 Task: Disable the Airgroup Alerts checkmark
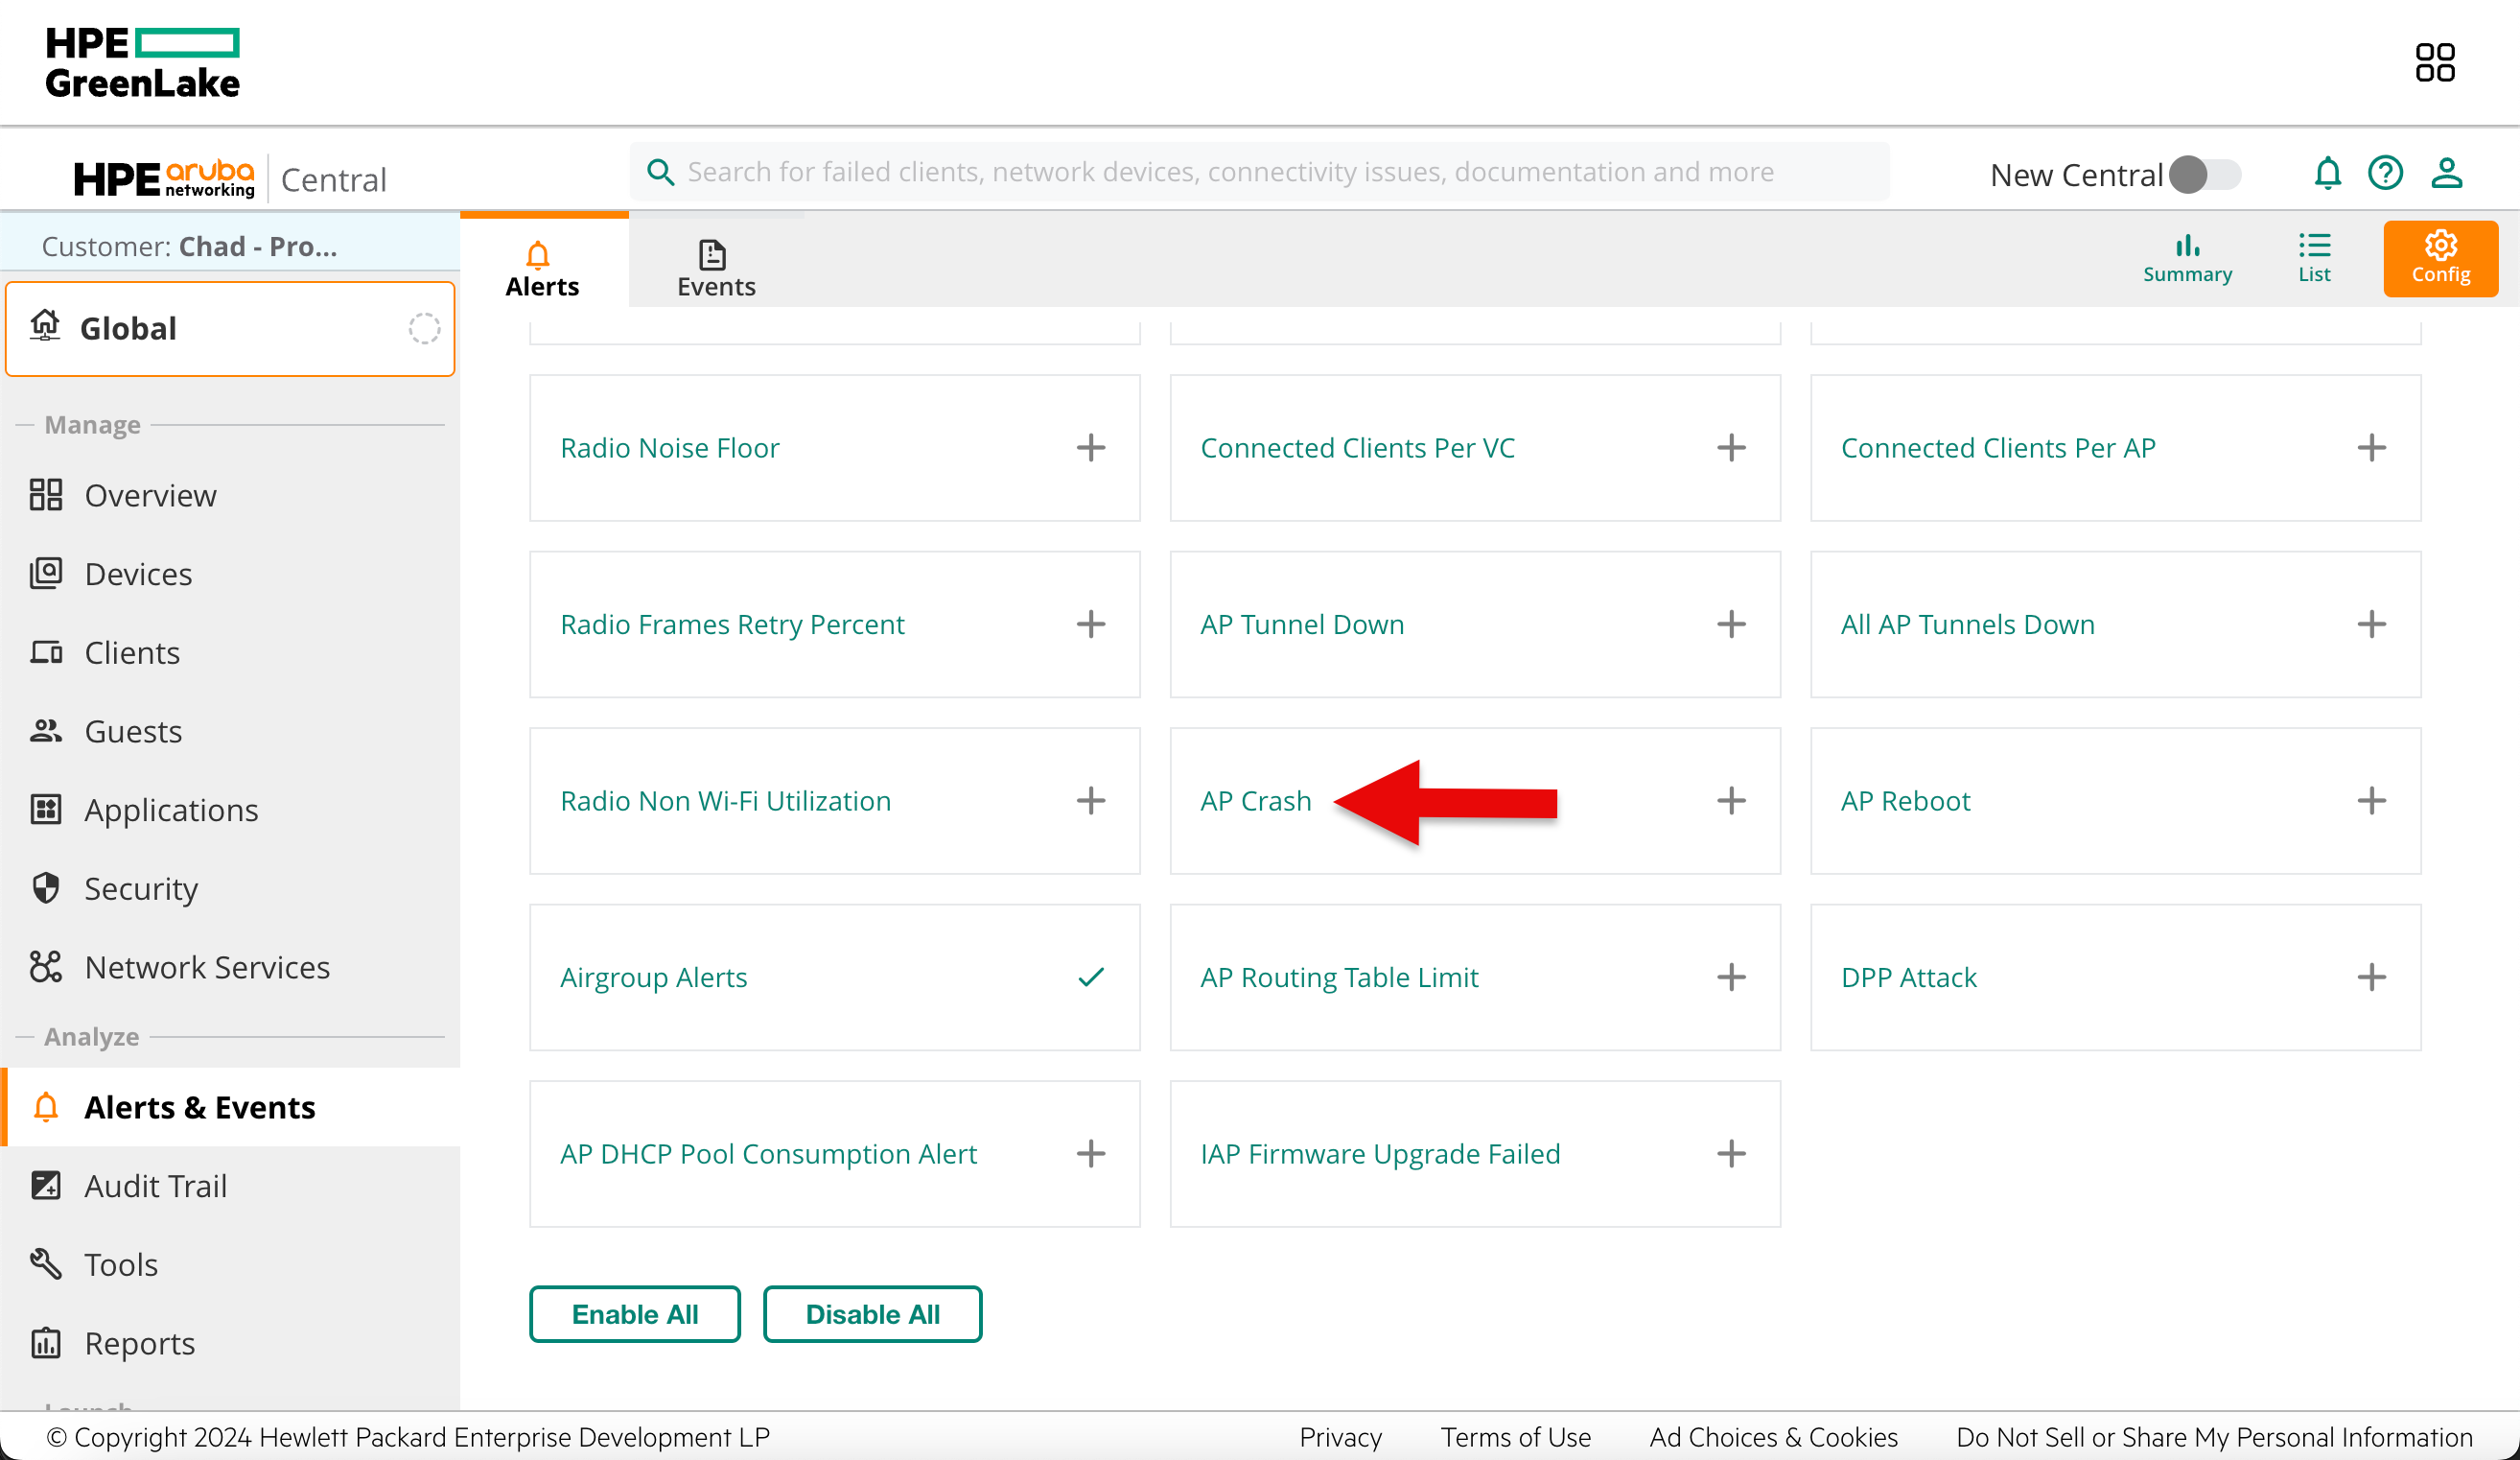pyautogui.click(x=1091, y=977)
